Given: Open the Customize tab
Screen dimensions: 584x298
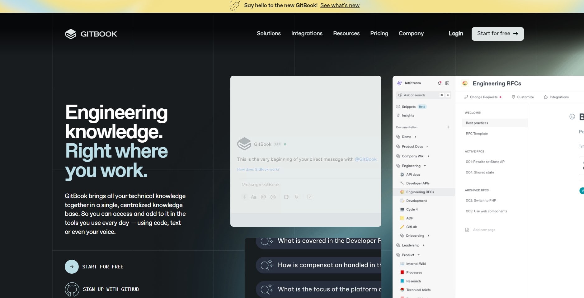Looking at the screenshot, I should pyautogui.click(x=523, y=97).
